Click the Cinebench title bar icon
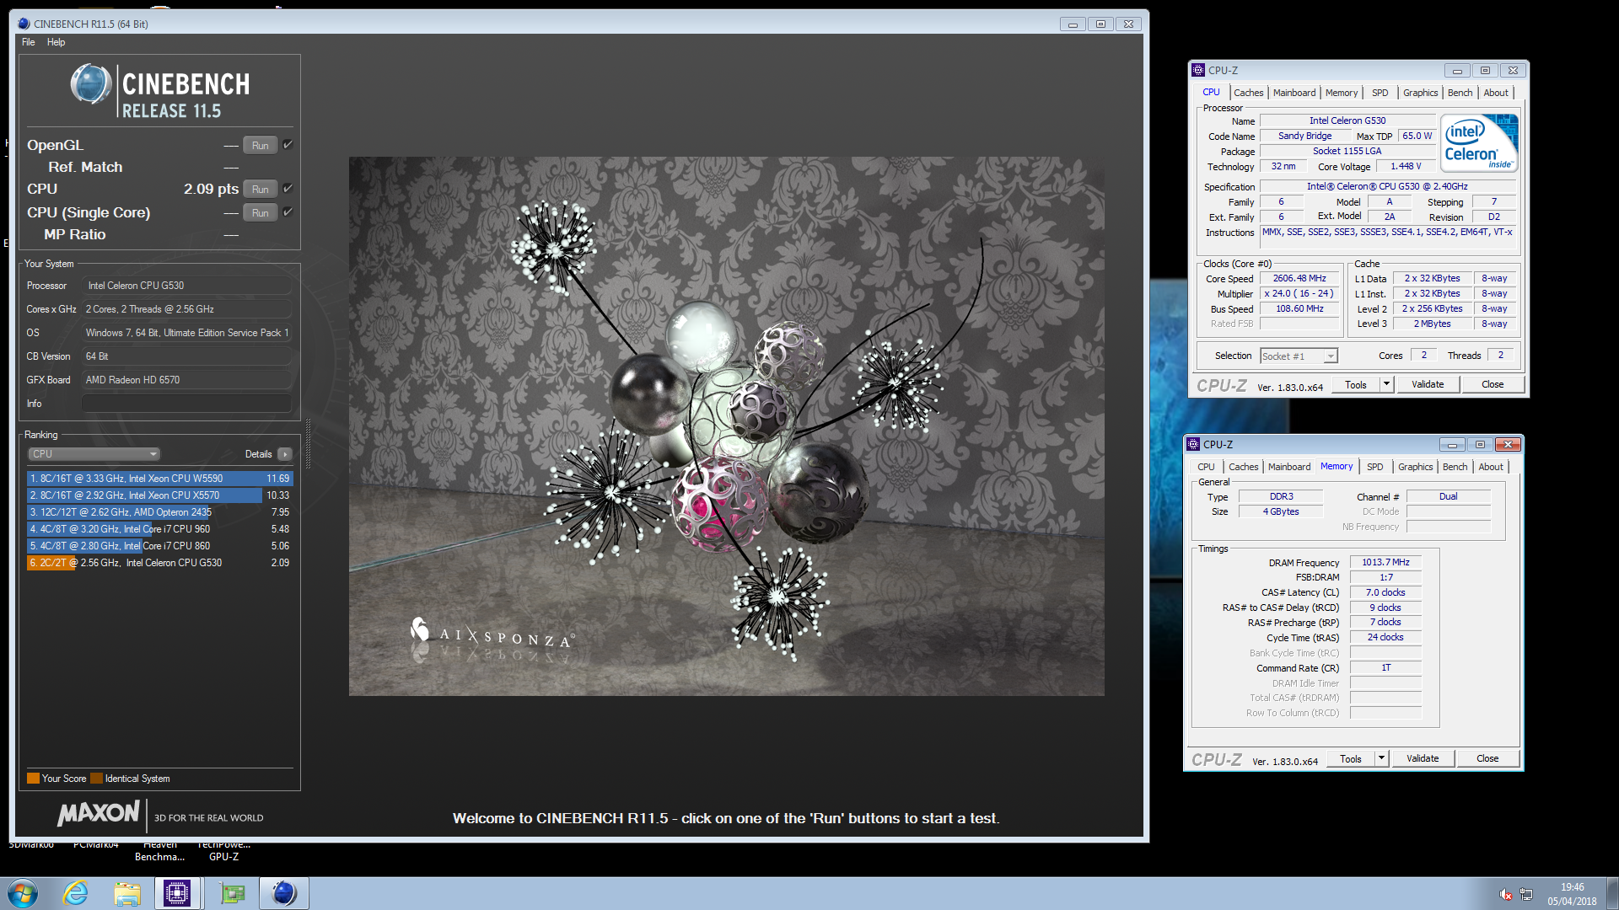The width and height of the screenshot is (1619, 910). (x=24, y=24)
